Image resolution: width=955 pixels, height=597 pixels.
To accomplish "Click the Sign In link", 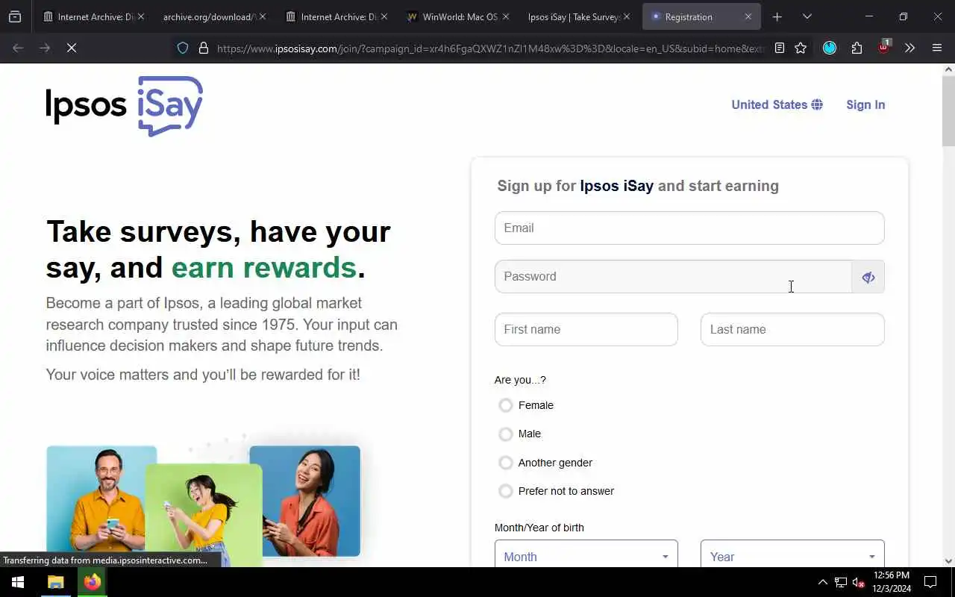I will tap(865, 104).
